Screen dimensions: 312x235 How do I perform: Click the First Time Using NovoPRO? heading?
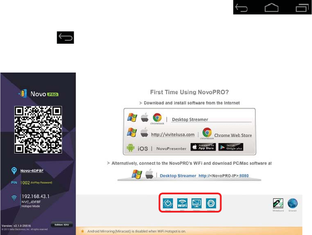coord(189,92)
